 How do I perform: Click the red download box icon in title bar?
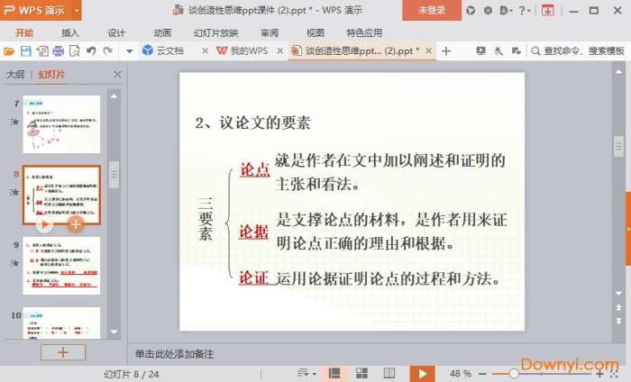point(548,11)
